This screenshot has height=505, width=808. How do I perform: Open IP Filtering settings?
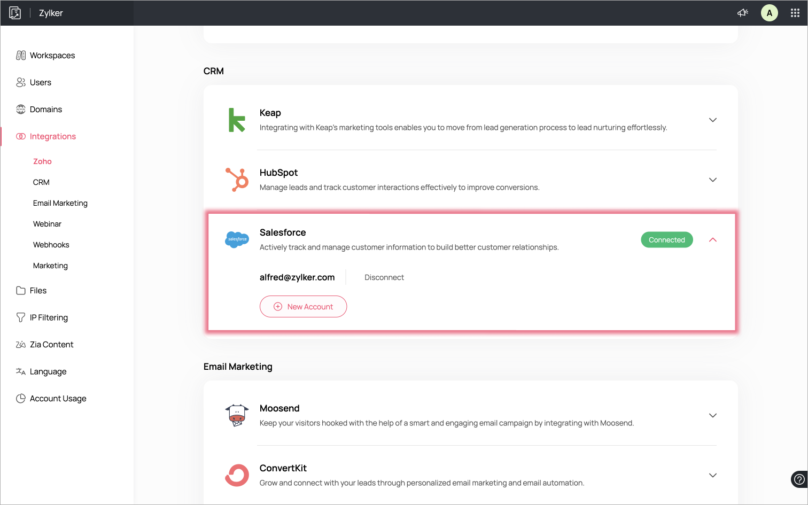pyautogui.click(x=49, y=317)
